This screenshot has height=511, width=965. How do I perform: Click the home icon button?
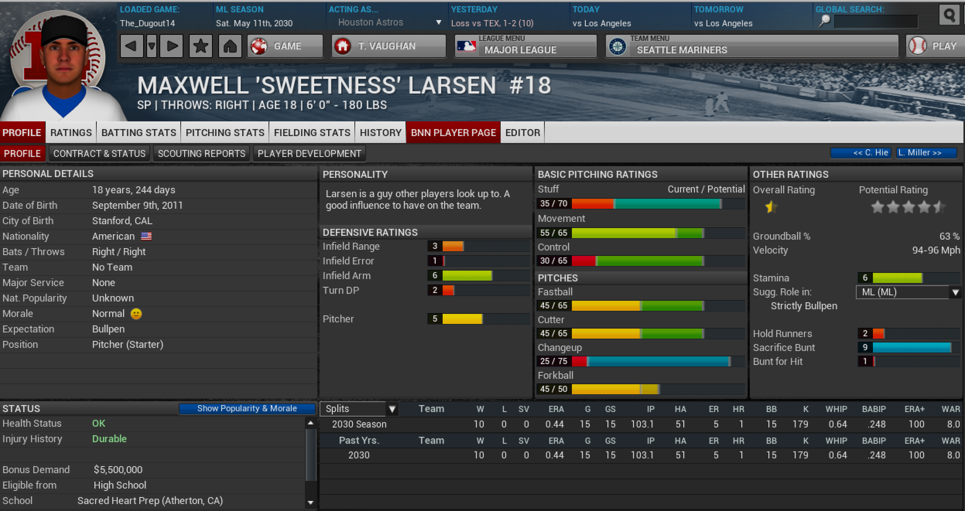tap(230, 46)
